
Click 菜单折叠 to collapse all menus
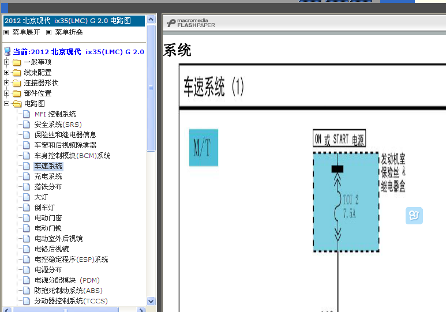pos(69,32)
